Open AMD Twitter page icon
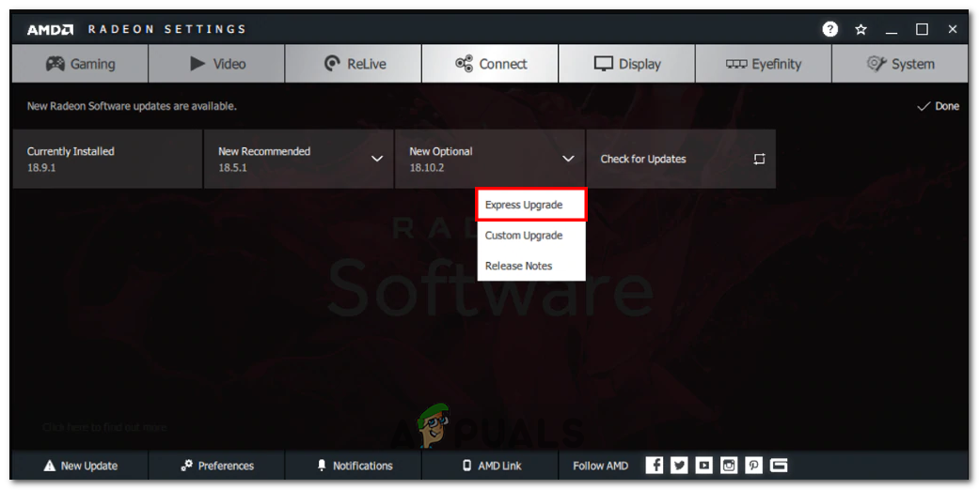Screen dimensions: 979x490 coord(679,465)
